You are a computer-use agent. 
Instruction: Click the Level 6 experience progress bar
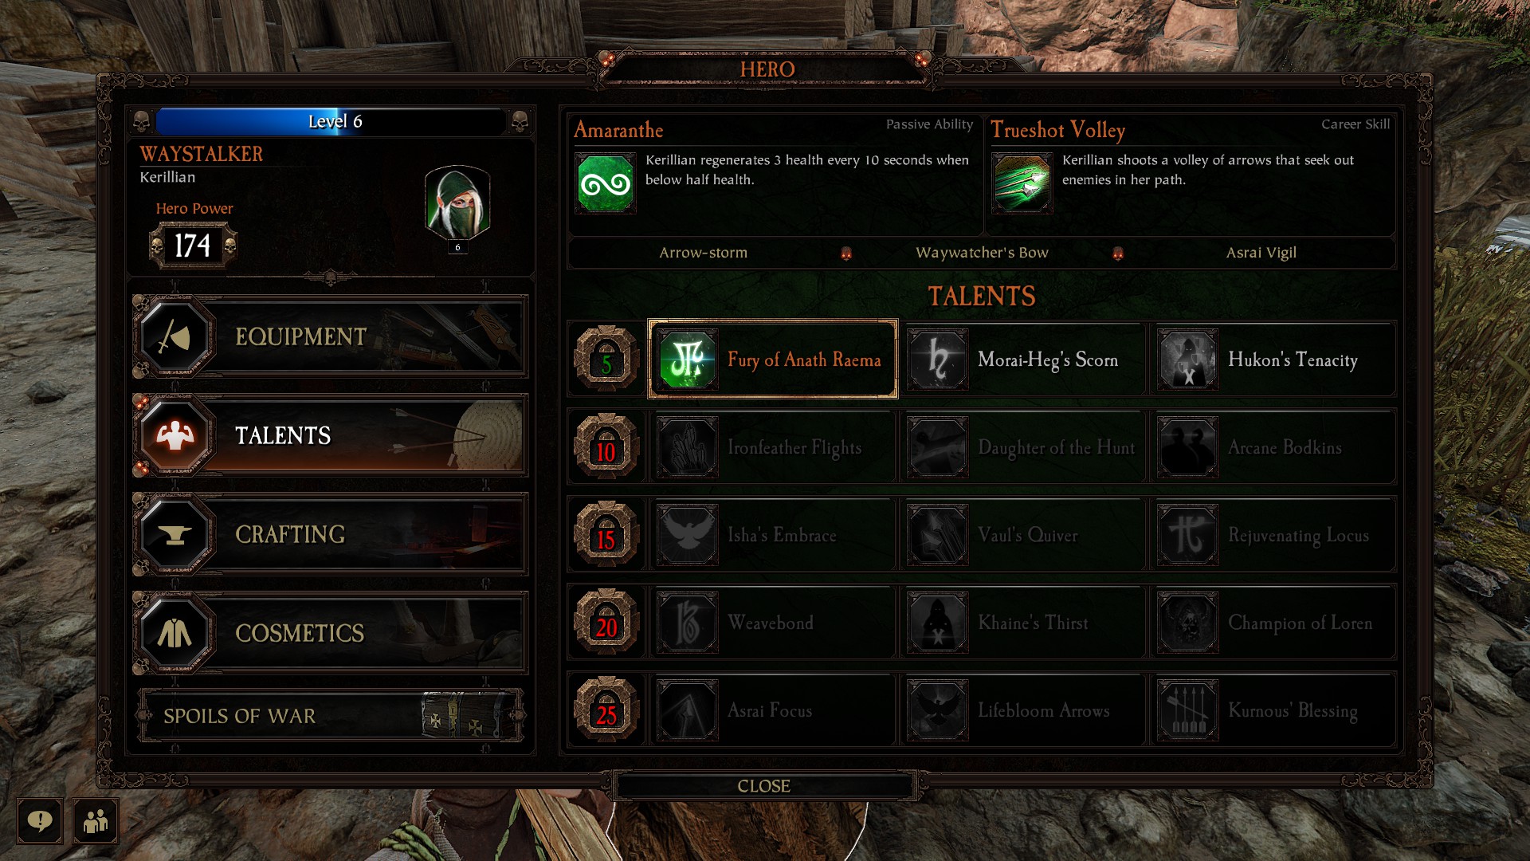pyautogui.click(x=331, y=121)
